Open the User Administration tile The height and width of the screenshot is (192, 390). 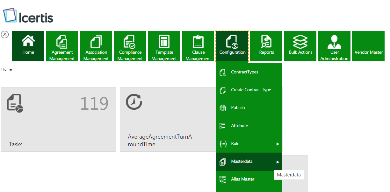[x=334, y=46]
